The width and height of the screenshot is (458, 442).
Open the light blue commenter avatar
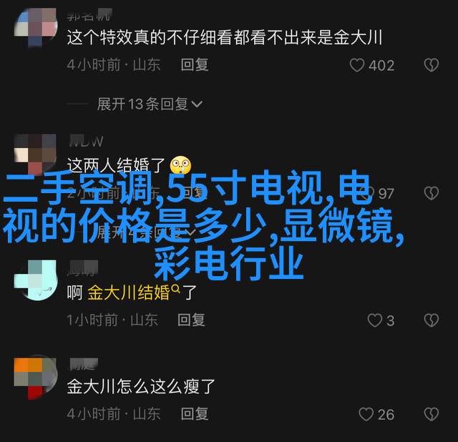coord(36,280)
